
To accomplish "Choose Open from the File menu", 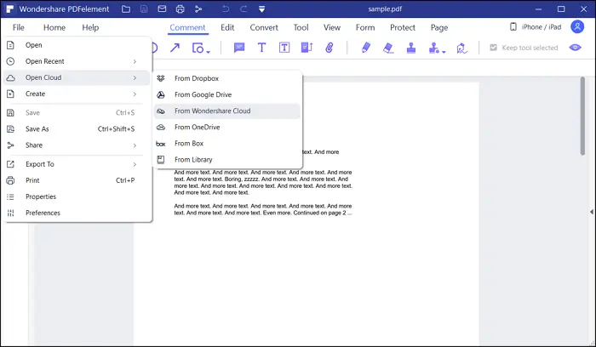I will (x=76, y=45).
